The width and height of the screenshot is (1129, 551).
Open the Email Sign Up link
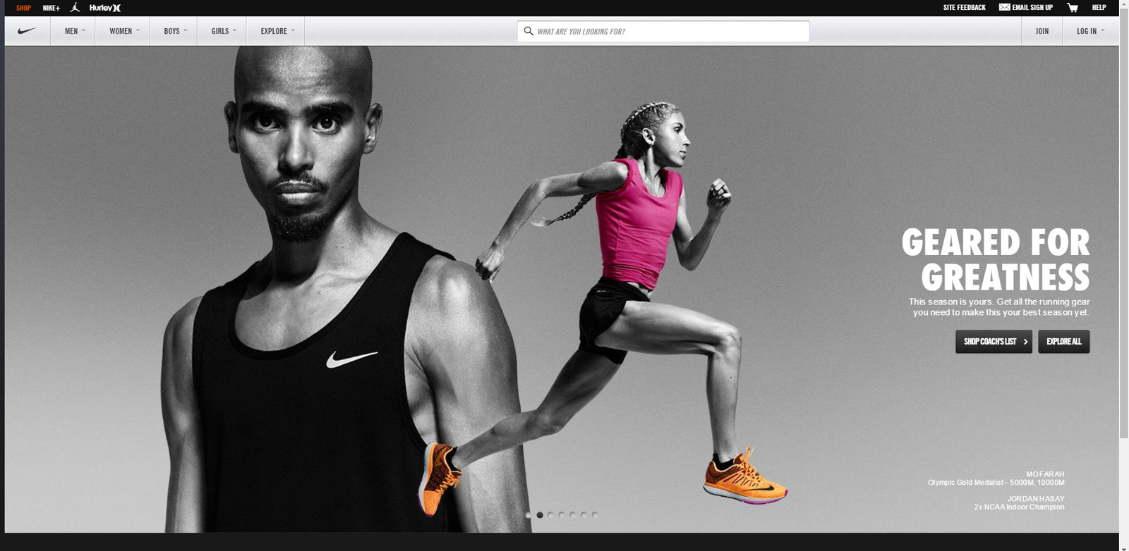point(1032,7)
